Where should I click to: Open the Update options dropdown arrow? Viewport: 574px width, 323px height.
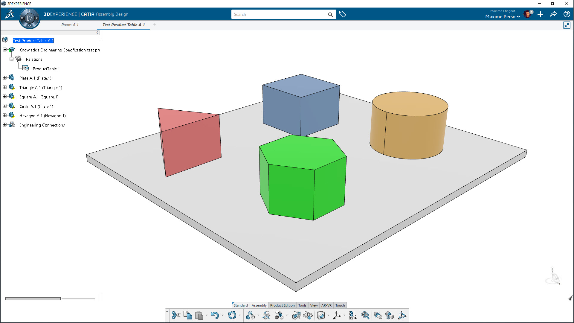pyautogui.click(x=240, y=315)
